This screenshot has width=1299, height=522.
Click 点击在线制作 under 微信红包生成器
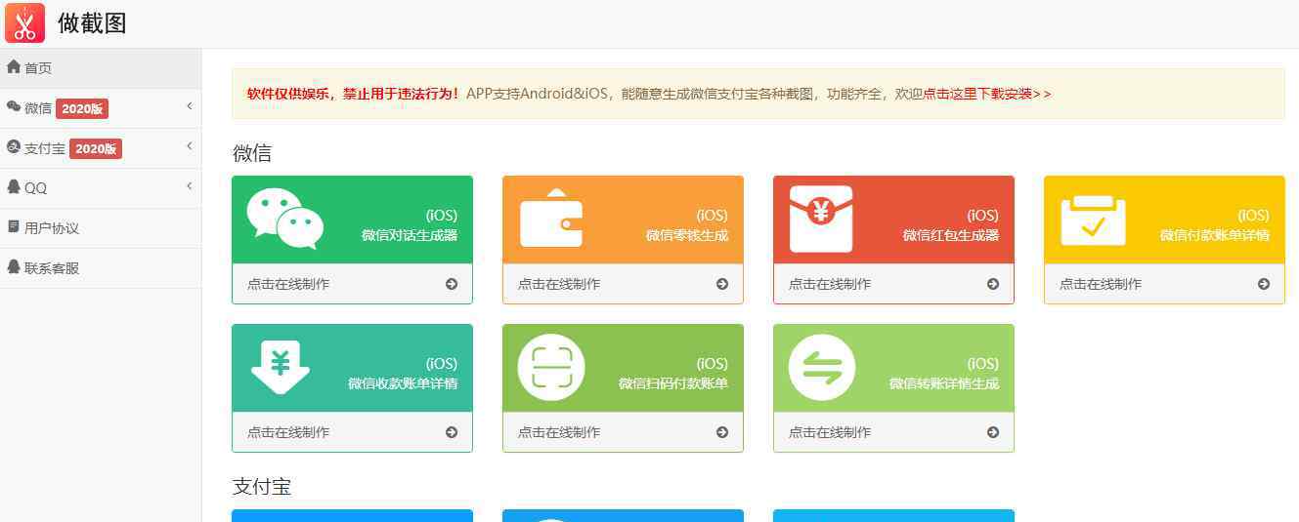tap(830, 284)
